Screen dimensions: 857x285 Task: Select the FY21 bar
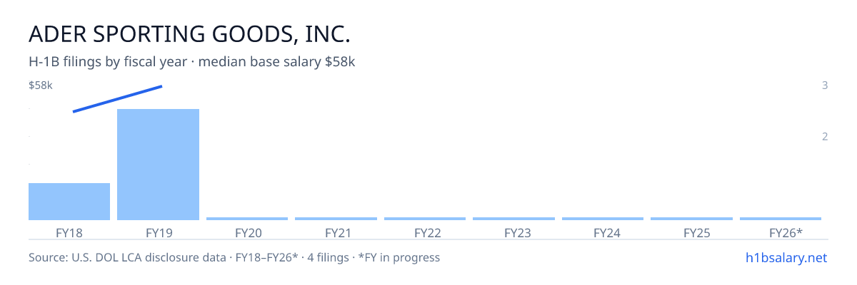tap(336, 219)
